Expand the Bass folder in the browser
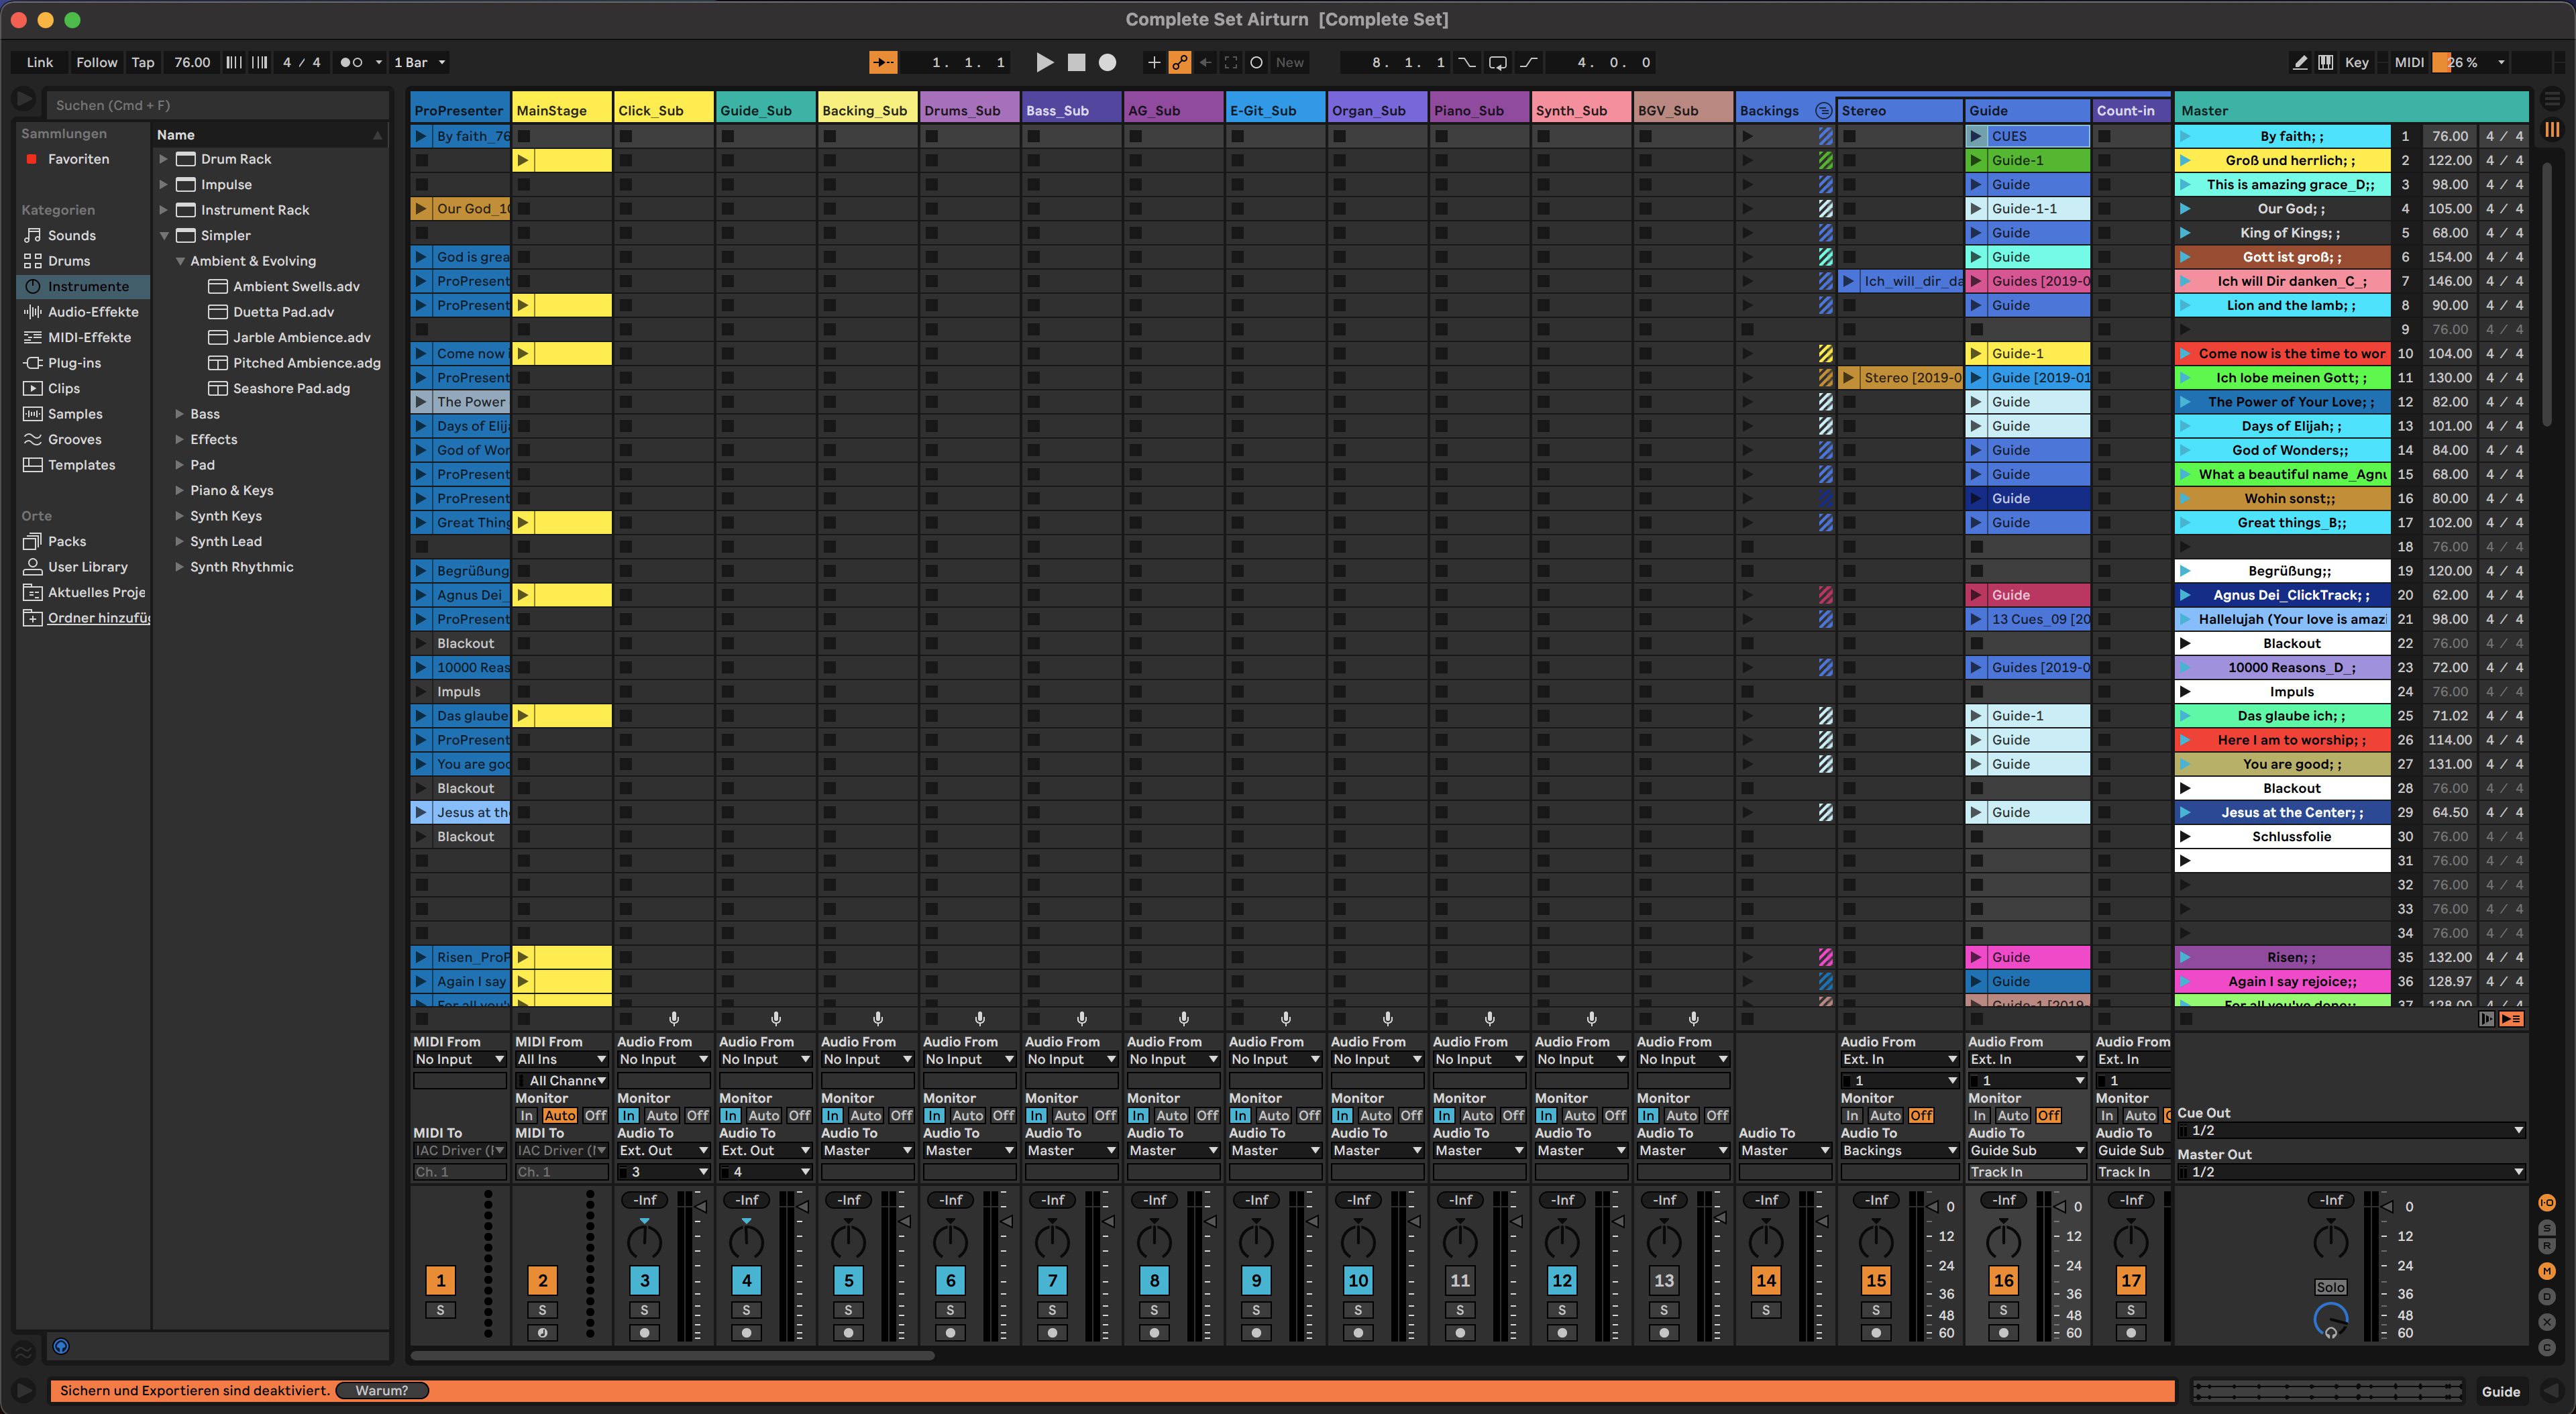 pyautogui.click(x=181, y=413)
